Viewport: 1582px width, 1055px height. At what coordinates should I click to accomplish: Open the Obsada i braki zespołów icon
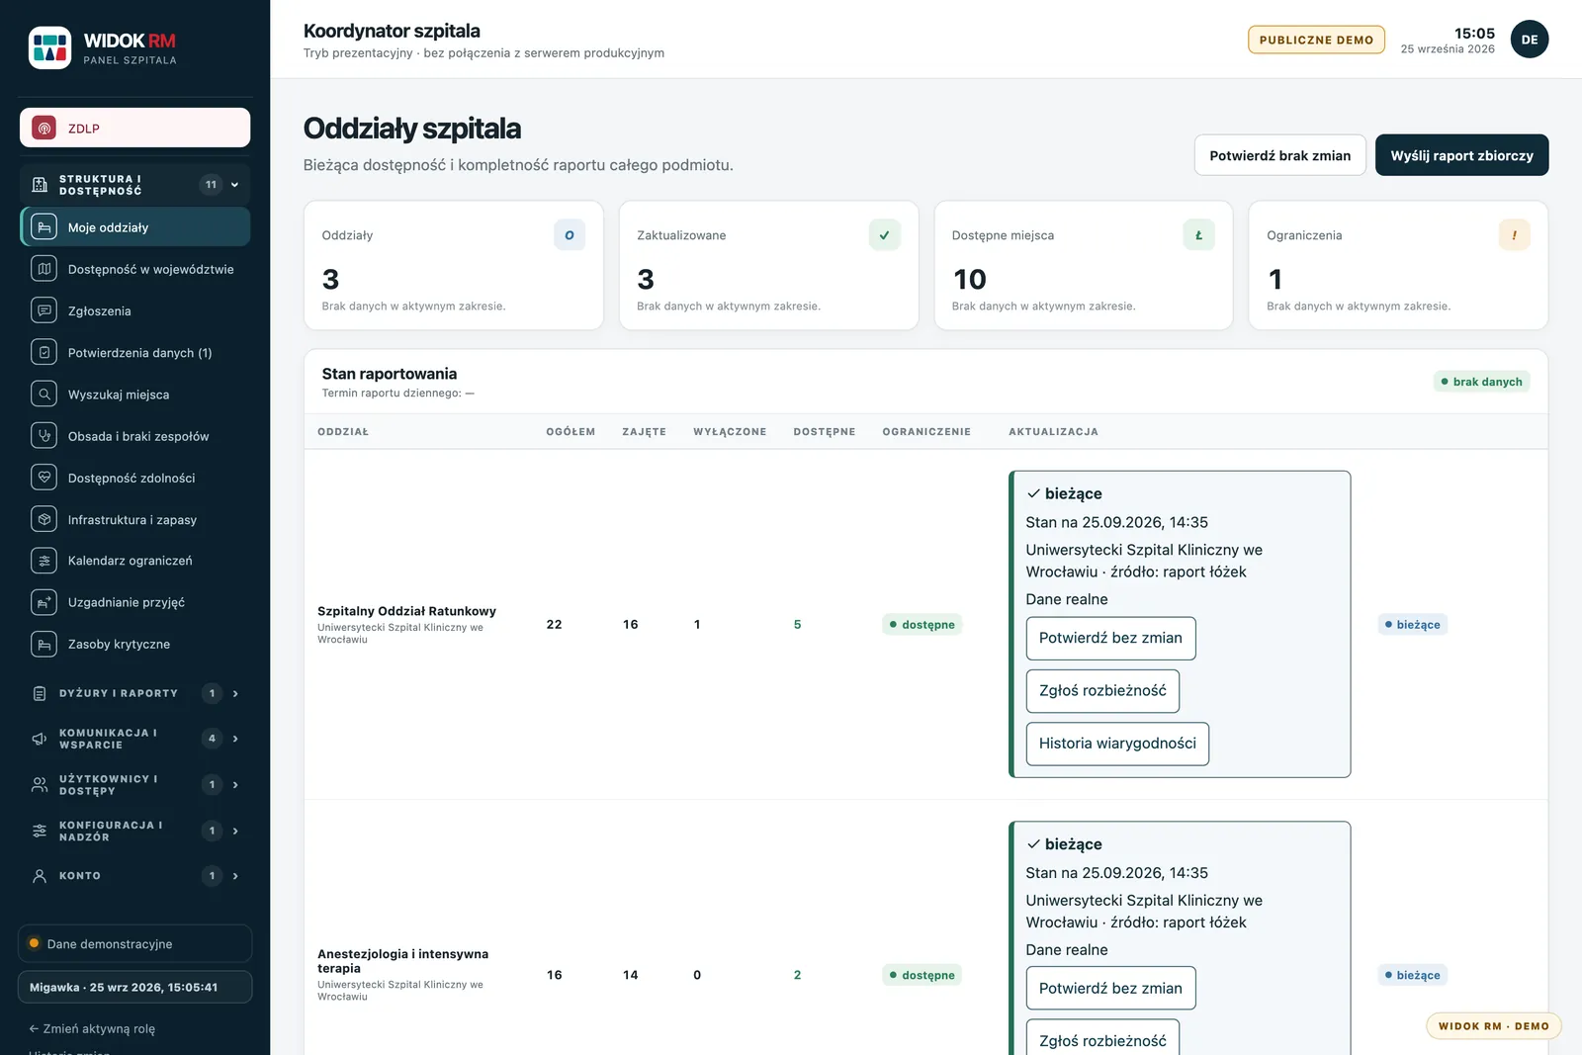[44, 436]
